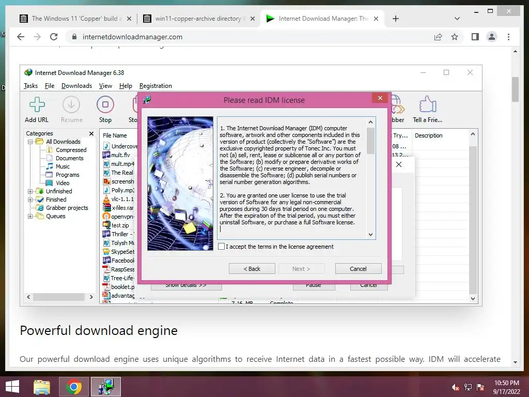Open the Downloads menu
This screenshot has width=529, height=397.
coord(76,86)
